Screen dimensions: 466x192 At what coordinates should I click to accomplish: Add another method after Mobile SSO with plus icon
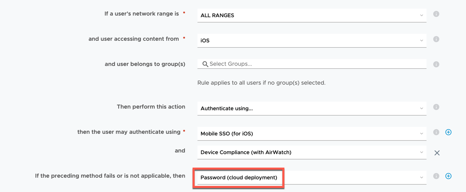pos(449,132)
